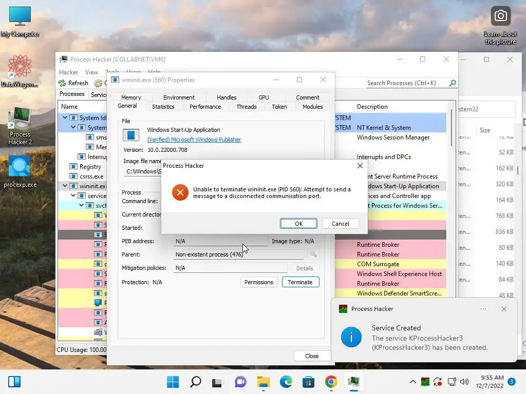Screen dimensions: 526x394
Task: Open the DataWagon desktop shortcut
Action: [20, 71]
